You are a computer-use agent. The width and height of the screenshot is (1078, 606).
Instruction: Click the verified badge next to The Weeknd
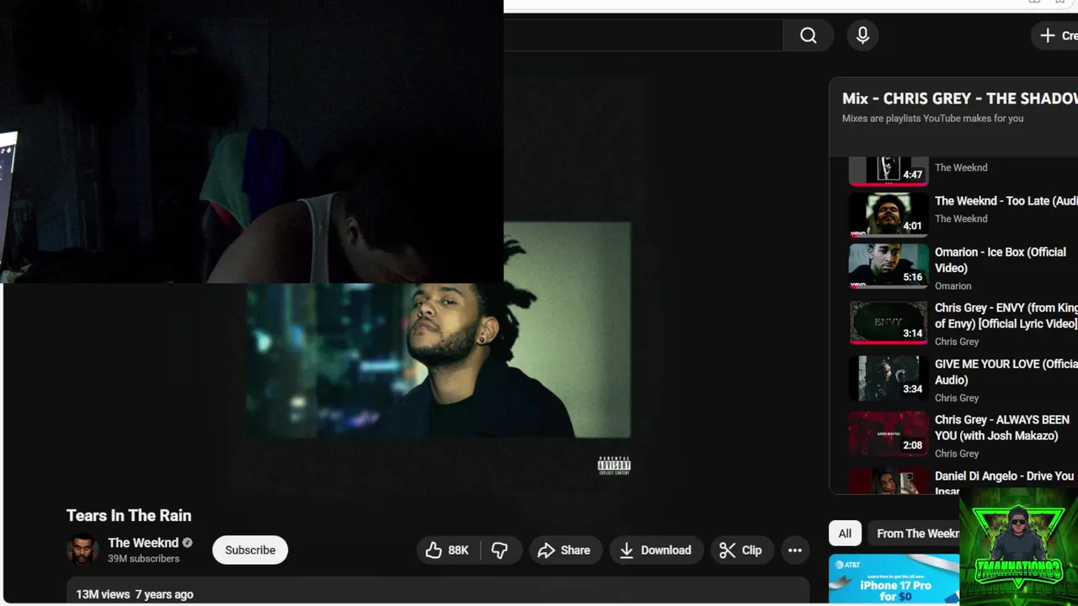188,543
